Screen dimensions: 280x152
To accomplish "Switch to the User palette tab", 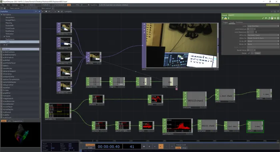I will tap(4, 121).
